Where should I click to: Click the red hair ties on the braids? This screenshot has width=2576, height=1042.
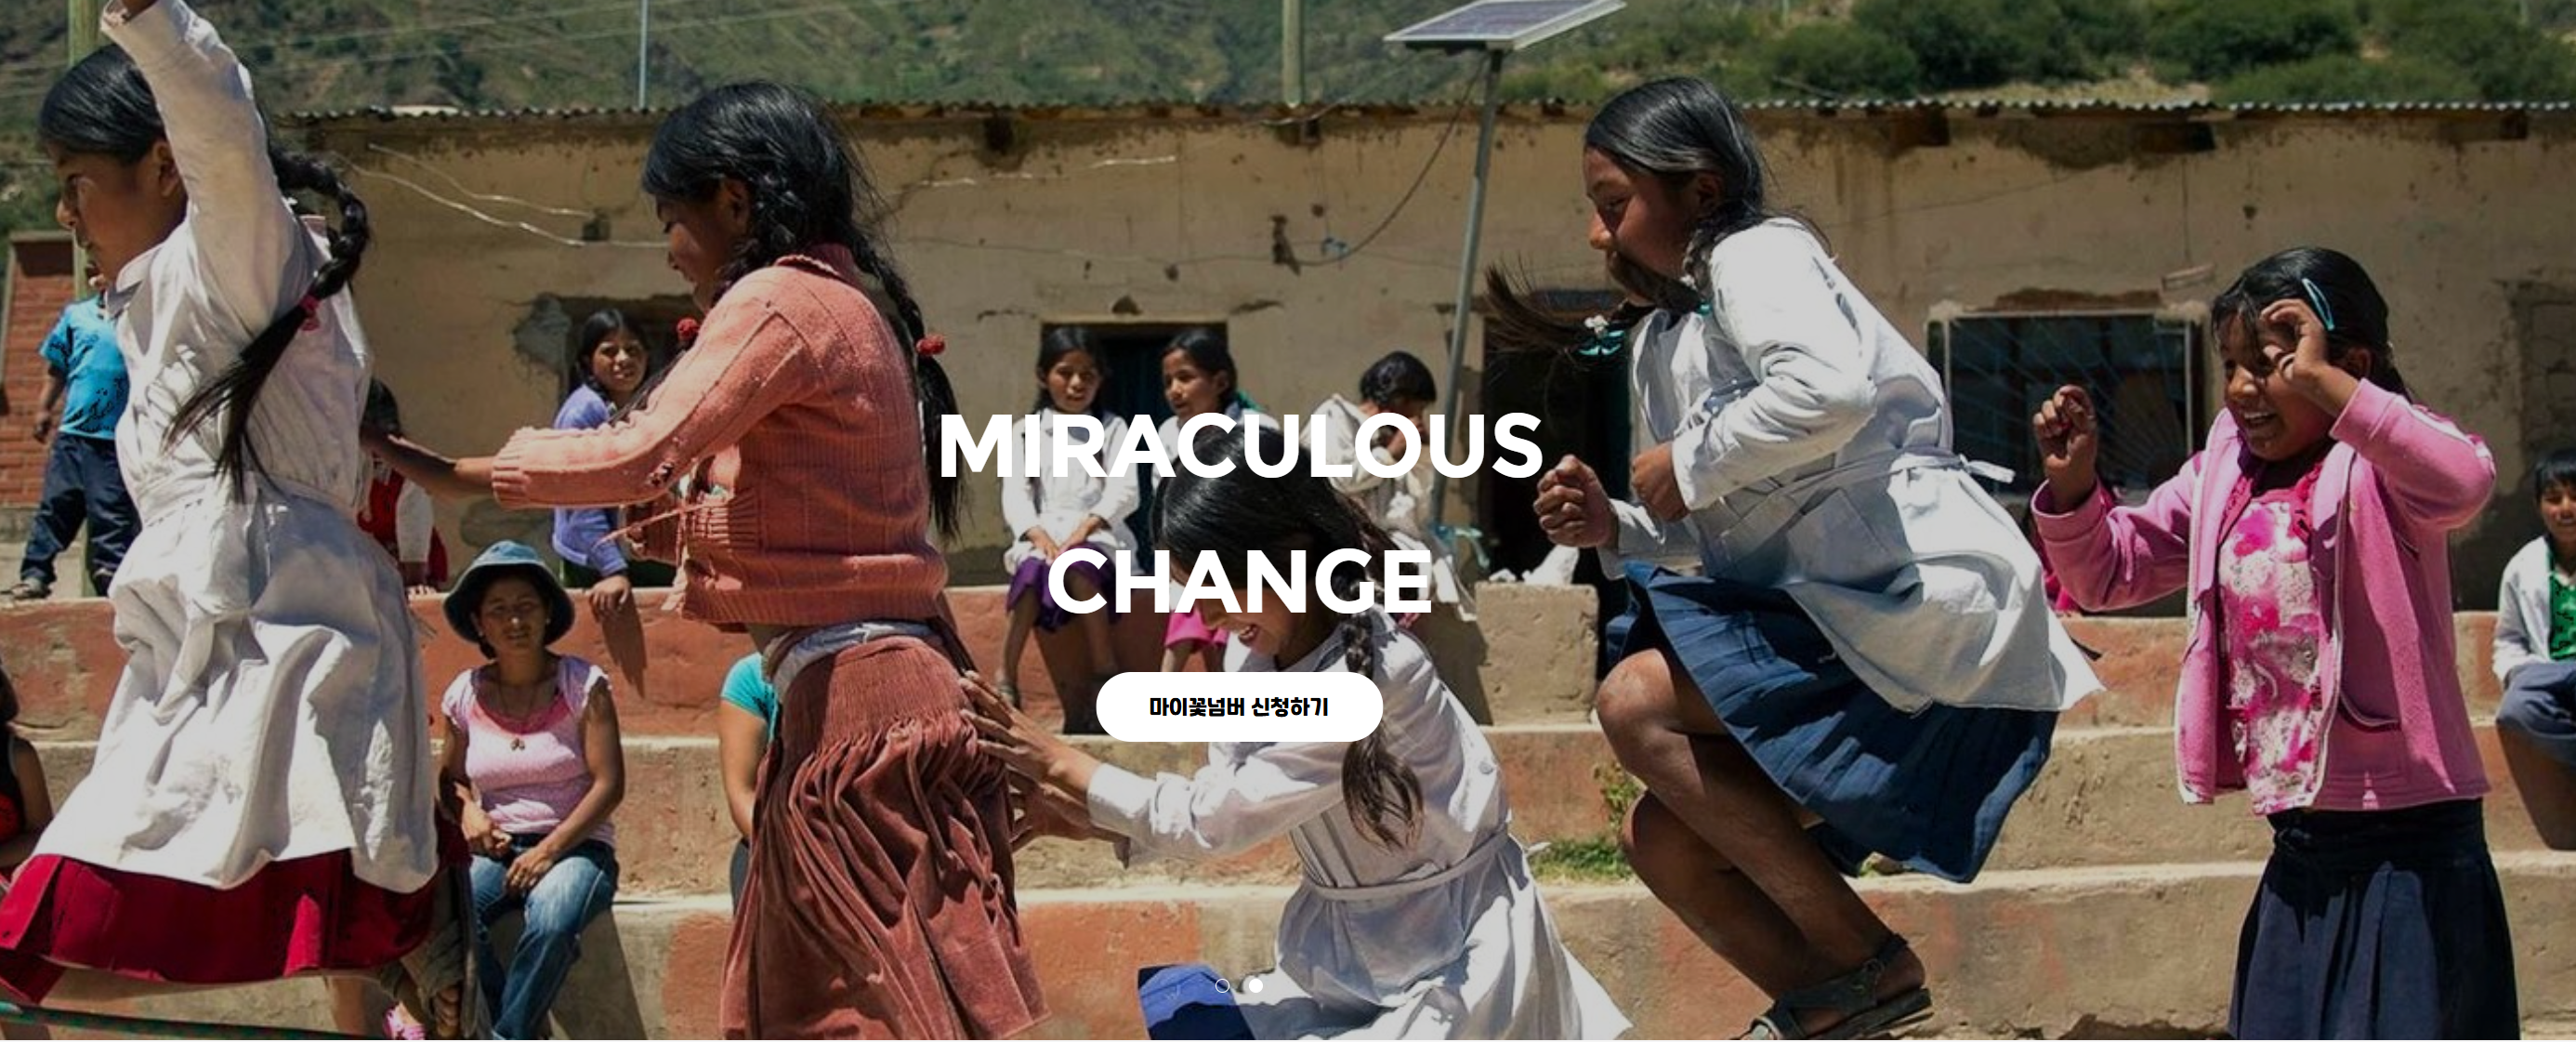(x=930, y=346)
